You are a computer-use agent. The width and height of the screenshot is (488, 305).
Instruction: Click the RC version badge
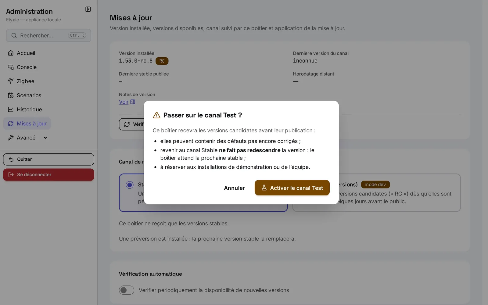tap(162, 61)
